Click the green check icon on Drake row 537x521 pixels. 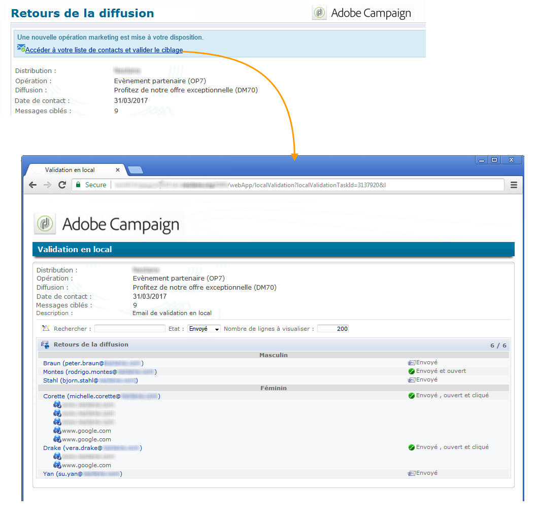412,447
